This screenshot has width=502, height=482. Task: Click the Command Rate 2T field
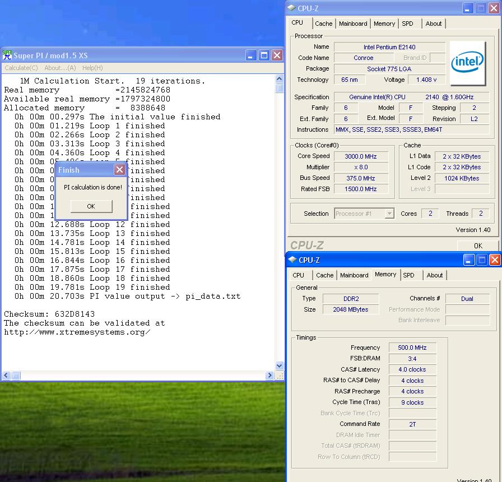(412, 424)
